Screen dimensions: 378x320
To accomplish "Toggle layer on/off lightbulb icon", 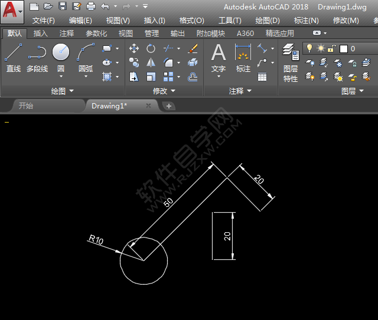I will 309,48.
